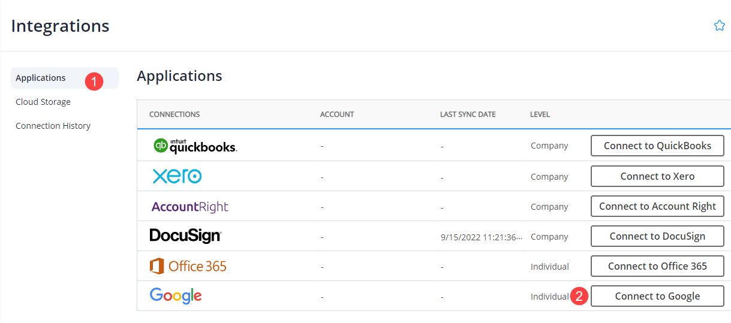
Task: Click the LEVEL column header
Action: (540, 114)
